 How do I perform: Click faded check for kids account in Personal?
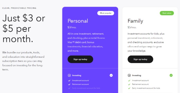(x=69, y=88)
